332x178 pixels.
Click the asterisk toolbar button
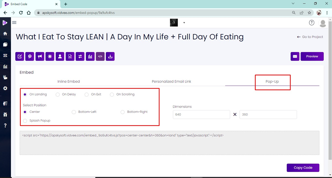coord(50,57)
